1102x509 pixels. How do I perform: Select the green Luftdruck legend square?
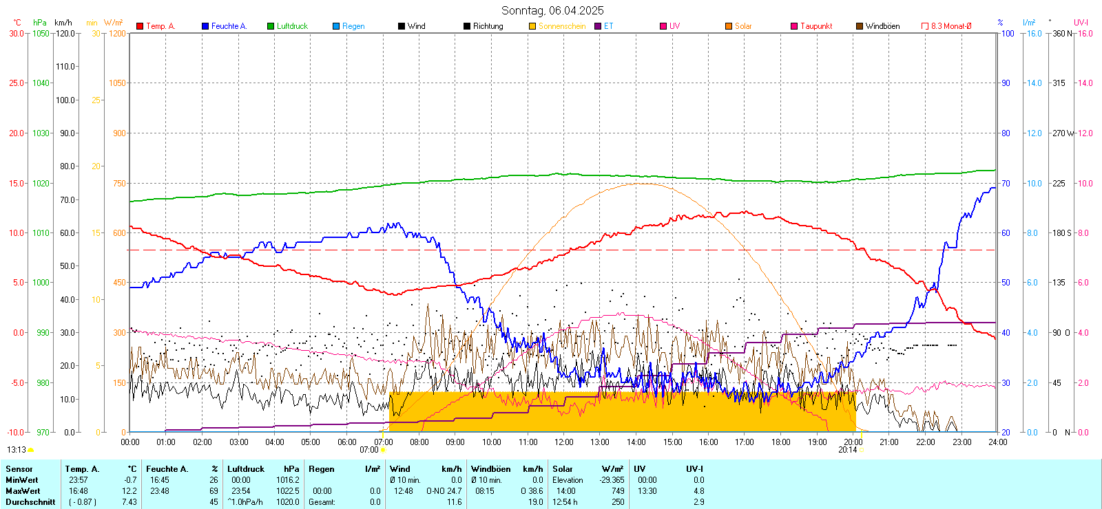[x=271, y=26]
